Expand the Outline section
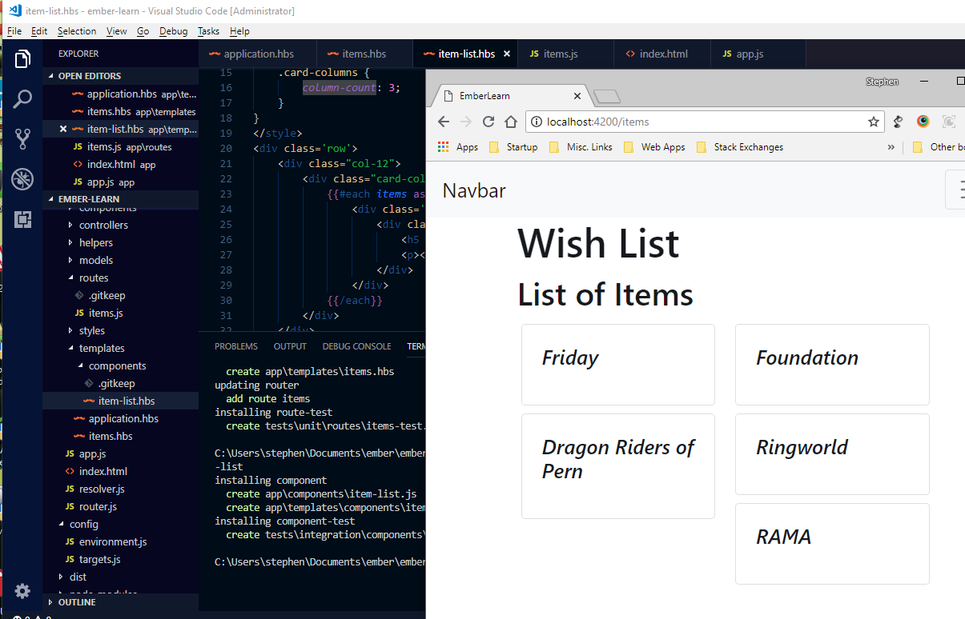 pyautogui.click(x=120, y=602)
